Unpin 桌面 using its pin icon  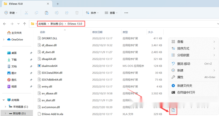31,53
